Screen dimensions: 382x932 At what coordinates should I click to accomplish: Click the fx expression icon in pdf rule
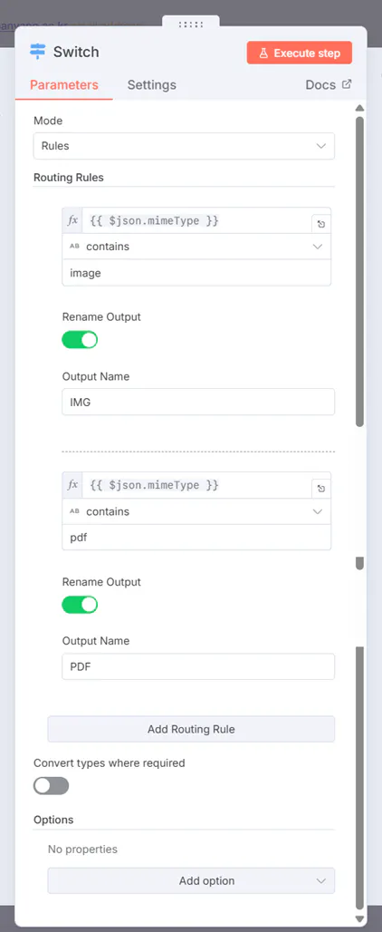coord(73,485)
